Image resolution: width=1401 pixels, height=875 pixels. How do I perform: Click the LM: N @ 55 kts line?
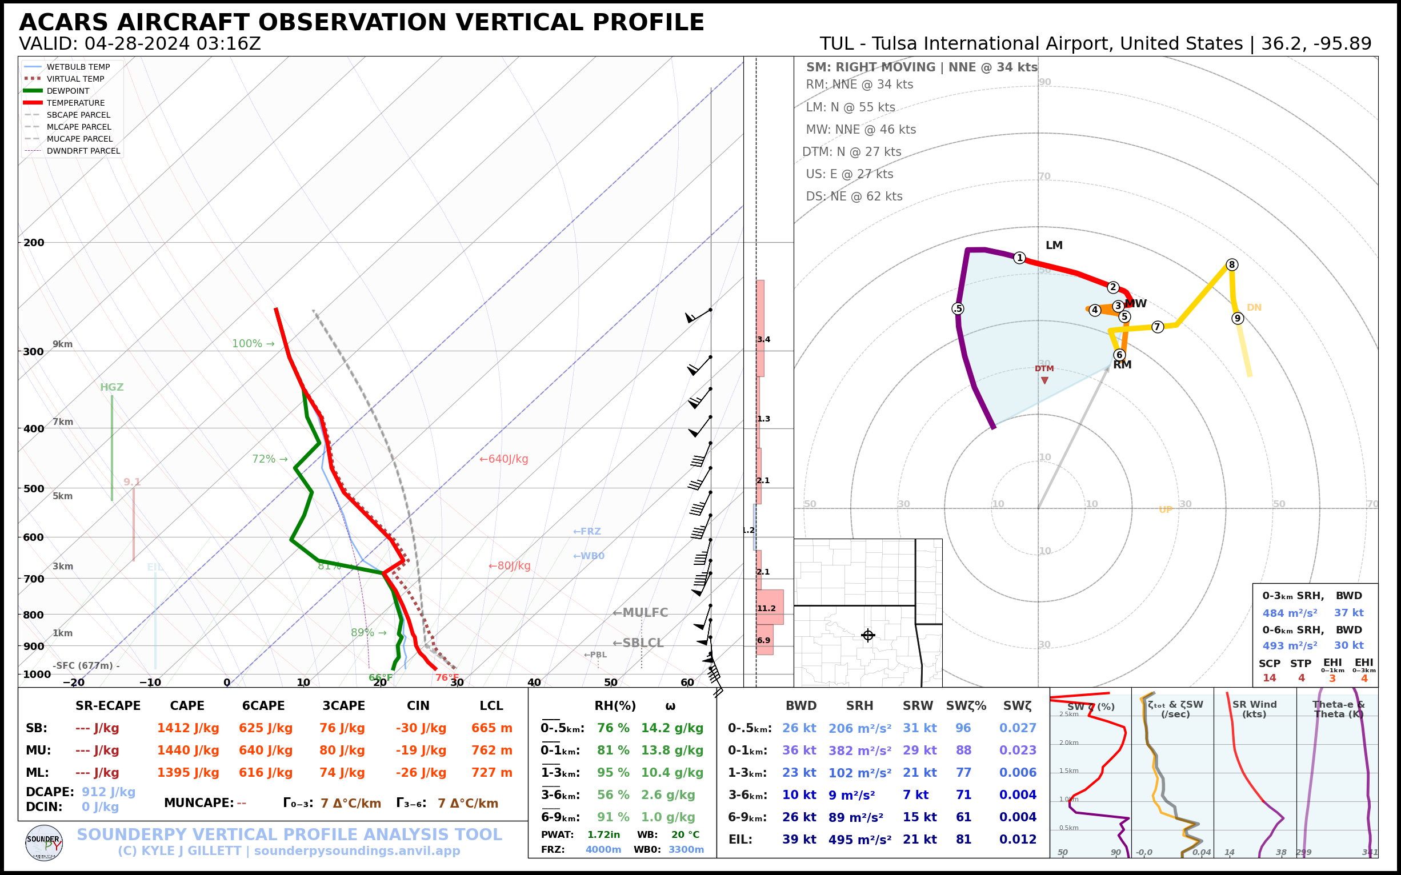[x=850, y=107]
